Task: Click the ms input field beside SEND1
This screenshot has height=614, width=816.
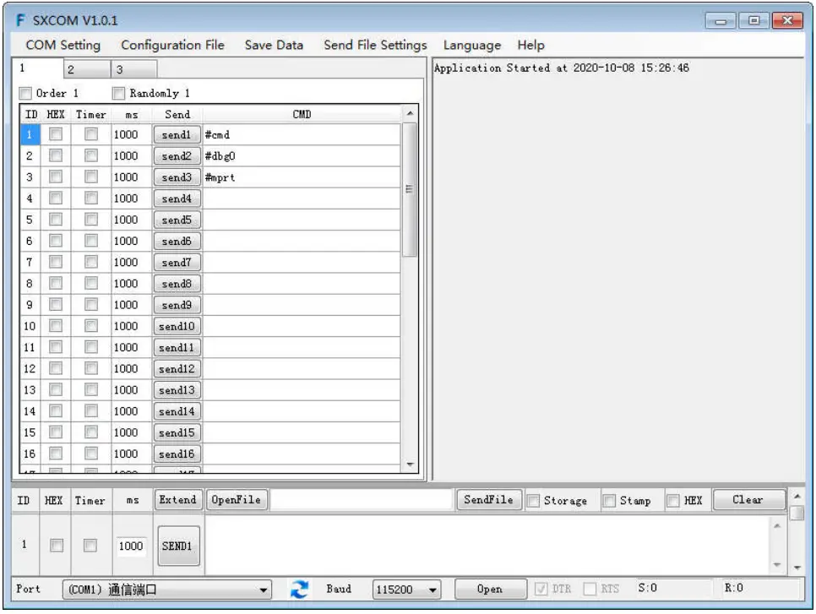Action: click(x=131, y=546)
